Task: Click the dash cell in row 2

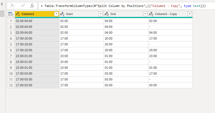Action: pos(170,27)
